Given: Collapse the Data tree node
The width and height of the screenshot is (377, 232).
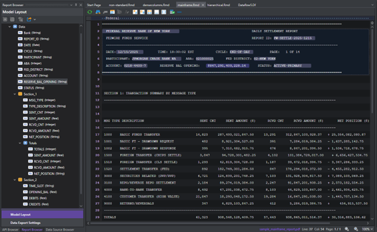Looking at the screenshot, I should 10,27.
